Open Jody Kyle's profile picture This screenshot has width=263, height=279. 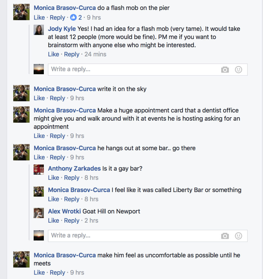(39, 30)
